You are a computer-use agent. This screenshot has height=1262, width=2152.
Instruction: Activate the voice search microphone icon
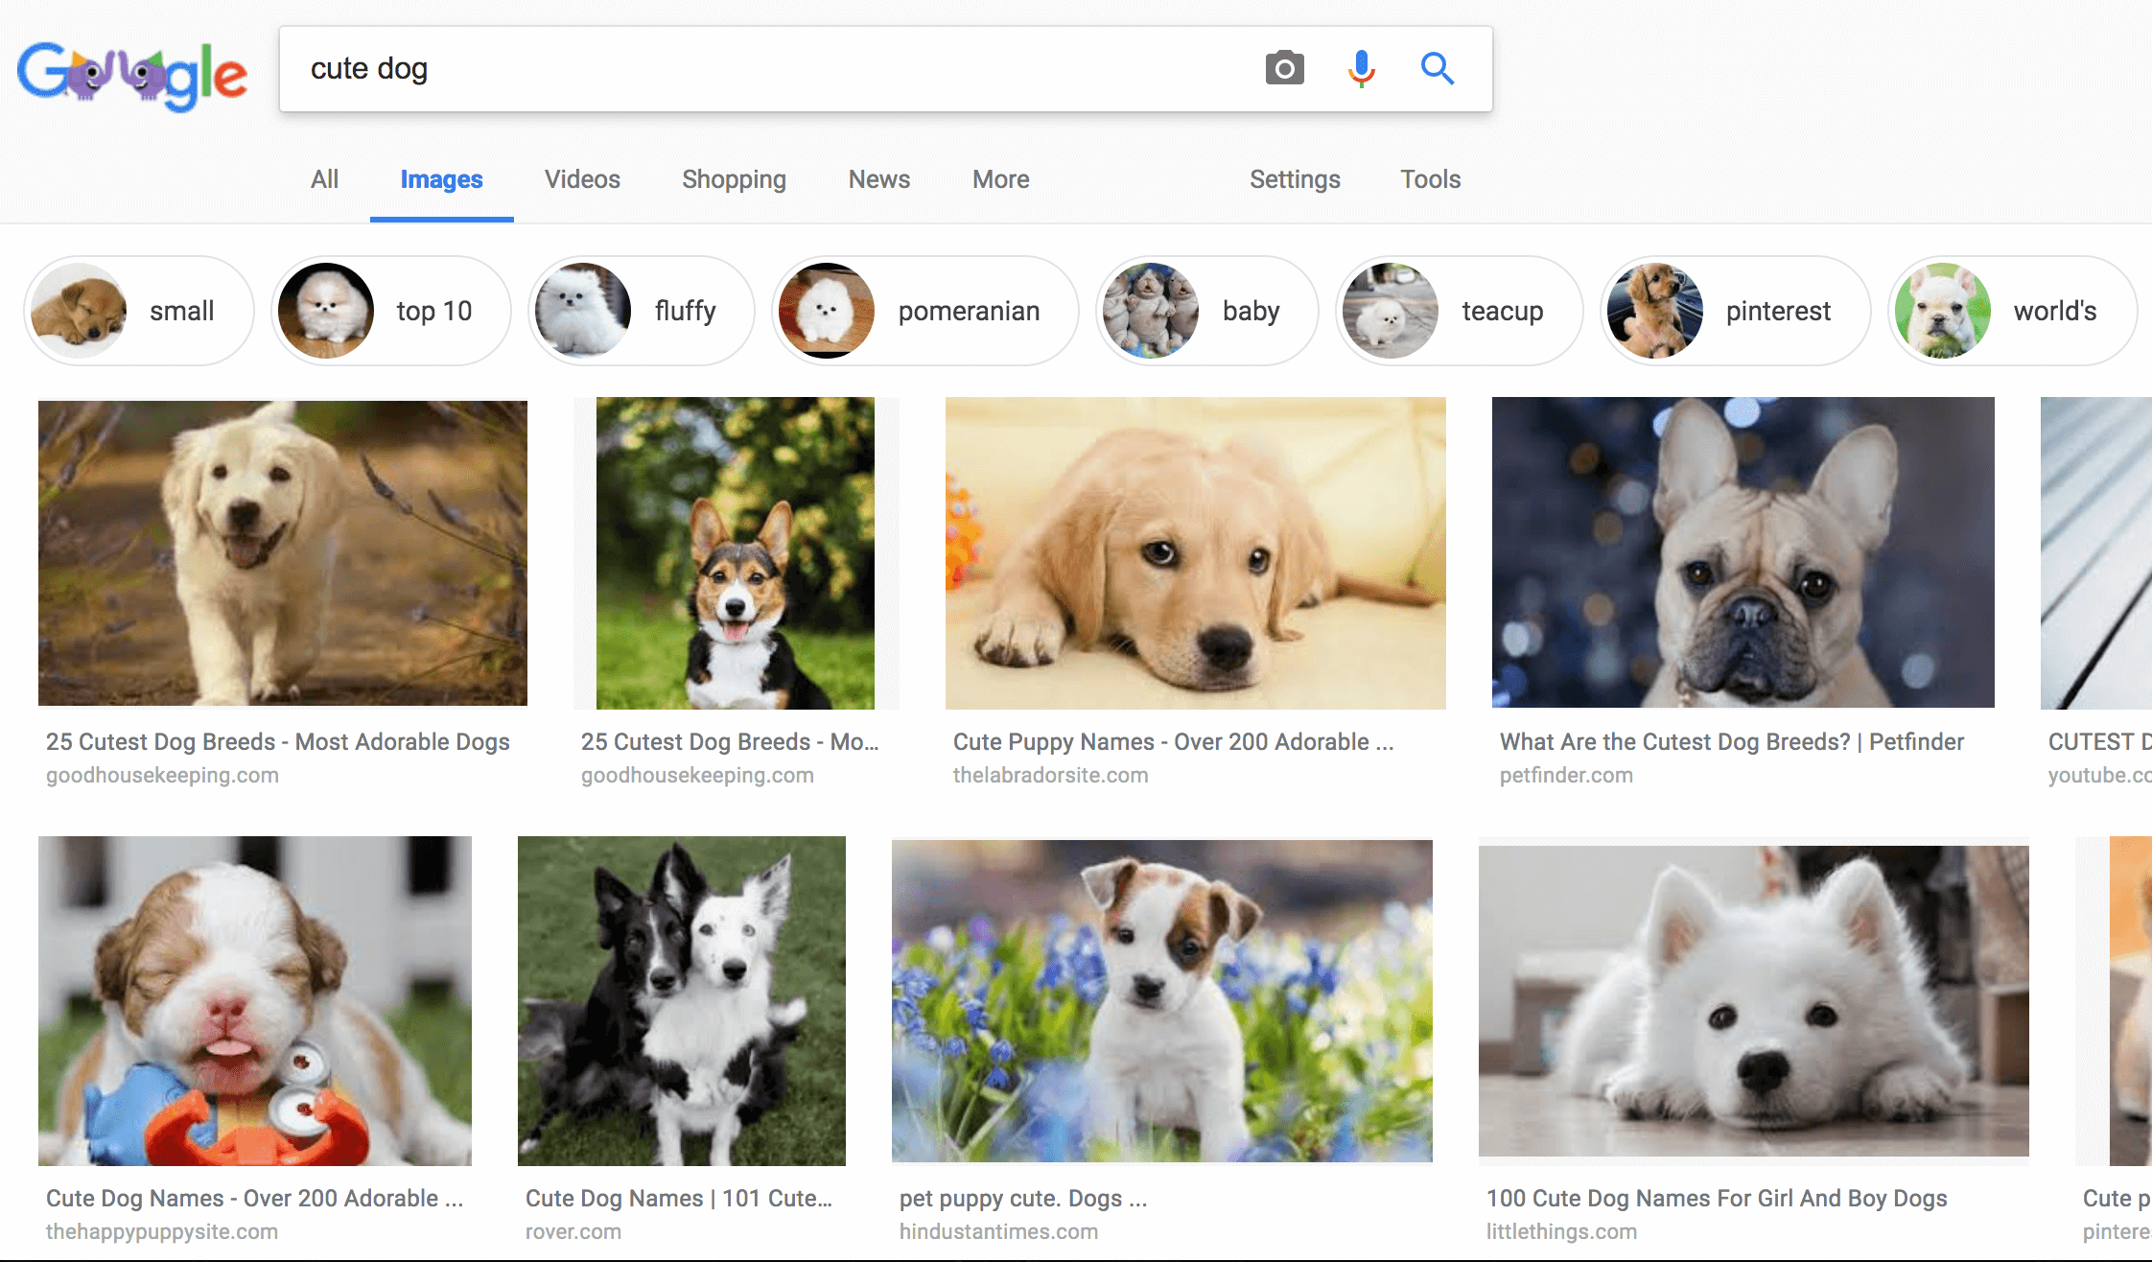pos(1360,68)
